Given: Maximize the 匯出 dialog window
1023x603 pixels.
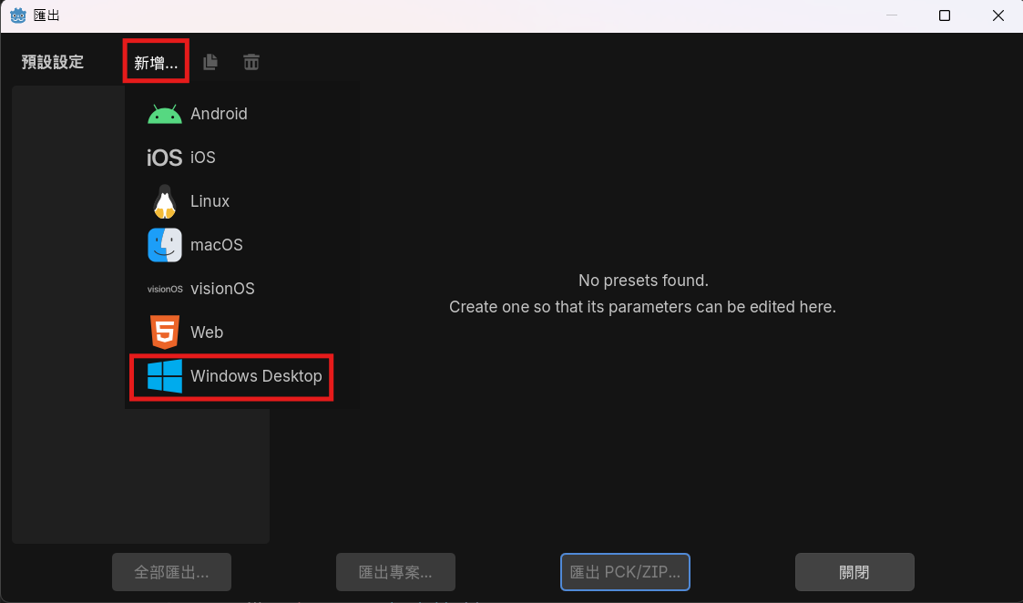Looking at the screenshot, I should point(945,15).
